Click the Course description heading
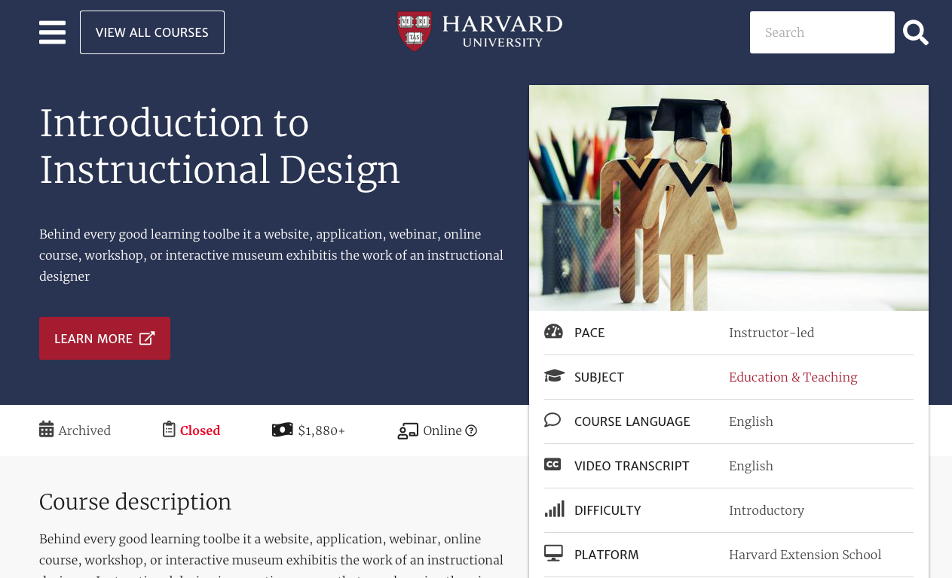Screen dimensions: 952x578 (136, 502)
